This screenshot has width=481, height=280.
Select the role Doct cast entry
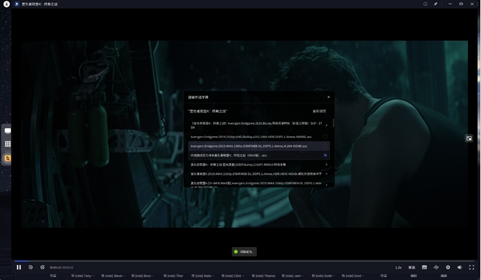pos(353,276)
